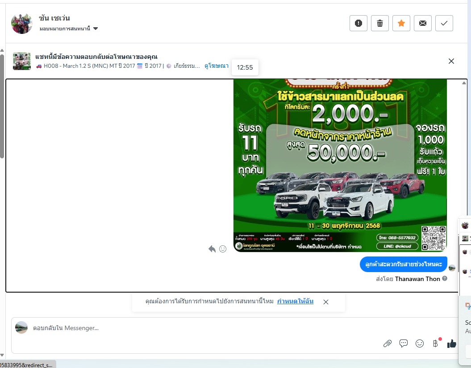Open the ดูโฆษณา link
The width and height of the screenshot is (471, 368).
pyautogui.click(x=216, y=66)
